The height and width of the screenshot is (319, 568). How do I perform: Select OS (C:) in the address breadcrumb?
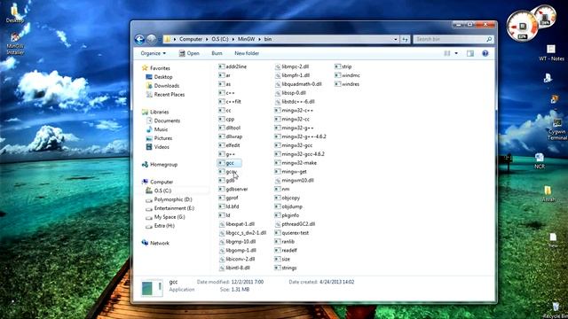(220, 39)
